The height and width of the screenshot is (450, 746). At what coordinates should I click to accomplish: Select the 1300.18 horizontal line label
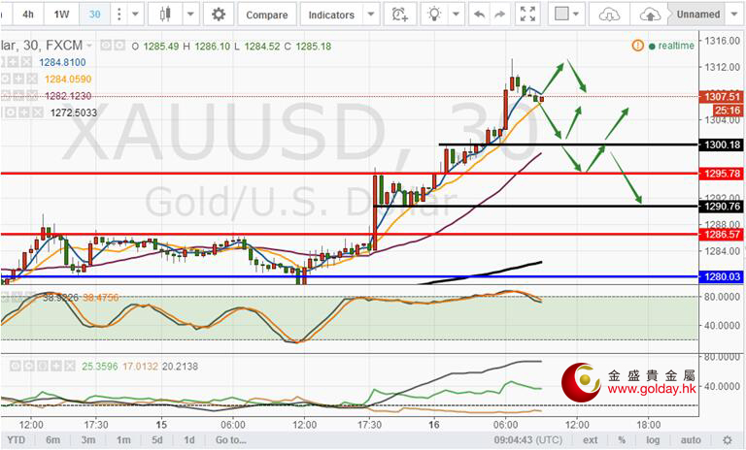point(723,145)
